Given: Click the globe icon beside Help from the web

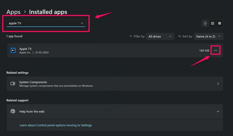Looking at the screenshot, I should 13,111.
